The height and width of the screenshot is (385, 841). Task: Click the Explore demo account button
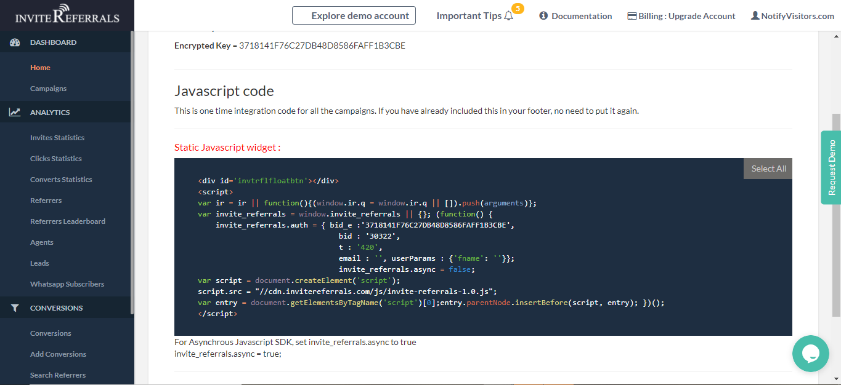point(354,16)
